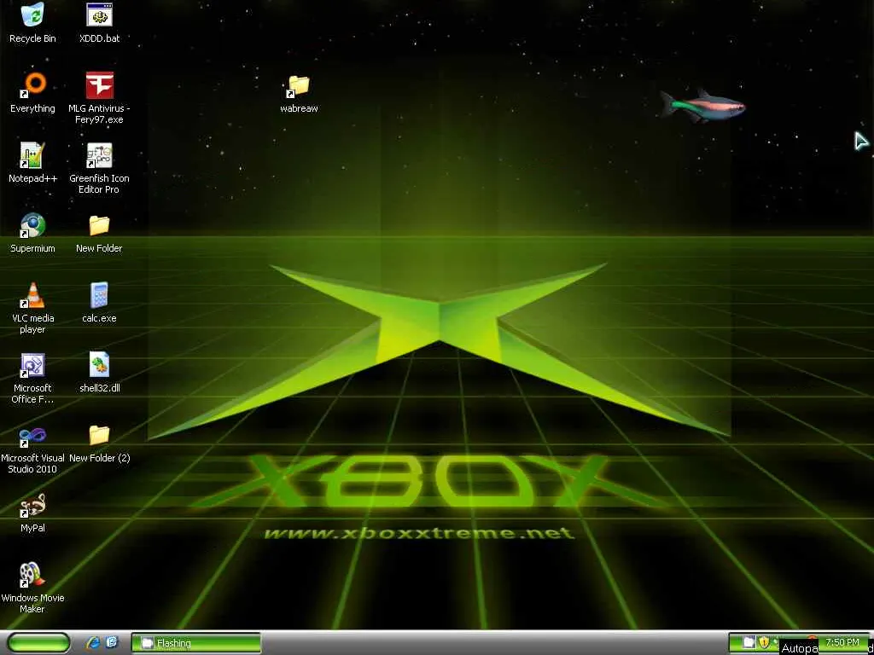874x655 pixels.
Task: Click the second Quick Launch icon beside Internet Explorer
Action: click(112, 643)
